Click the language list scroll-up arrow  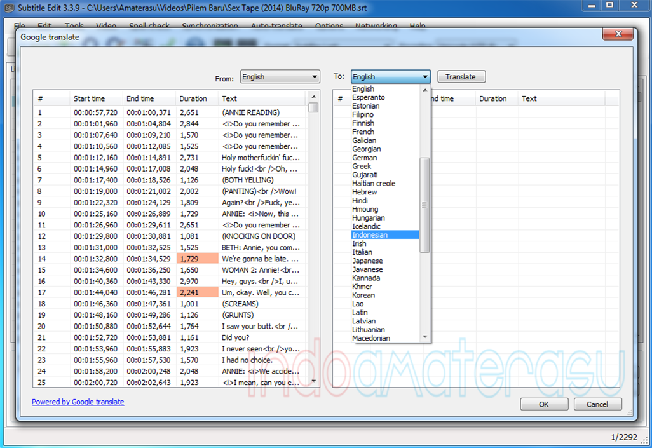tap(424, 90)
